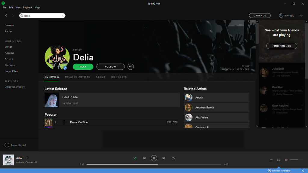
Task: Open related artist Andreea Banica
Action: [x=217, y=108]
